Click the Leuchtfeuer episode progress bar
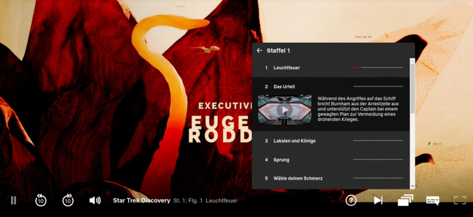The image size is (473, 217). click(378, 68)
